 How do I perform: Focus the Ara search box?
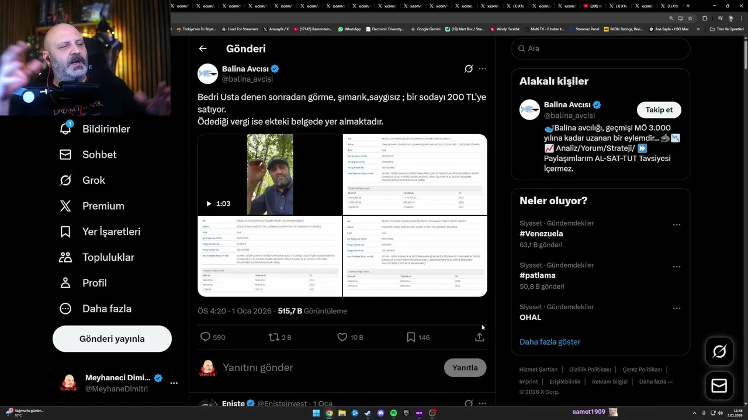pyautogui.click(x=601, y=48)
